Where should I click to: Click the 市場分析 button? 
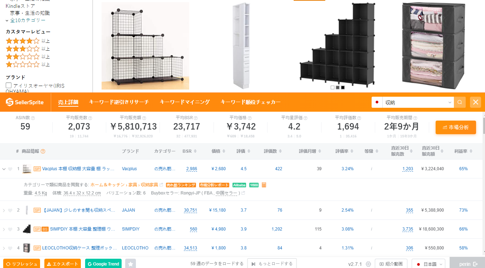point(456,127)
